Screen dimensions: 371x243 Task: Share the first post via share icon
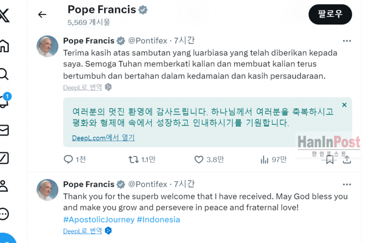click(x=346, y=159)
